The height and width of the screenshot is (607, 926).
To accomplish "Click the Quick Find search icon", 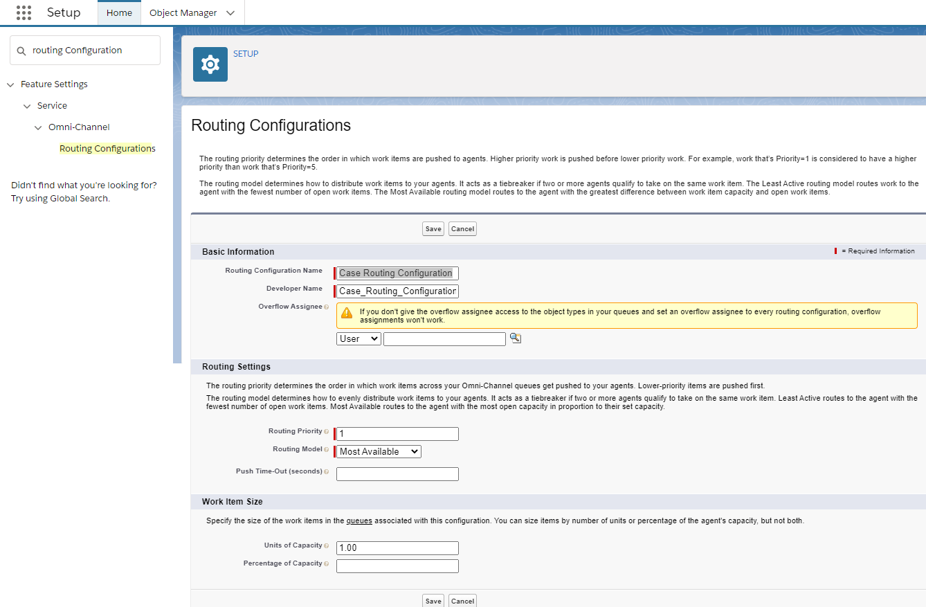I will point(20,50).
